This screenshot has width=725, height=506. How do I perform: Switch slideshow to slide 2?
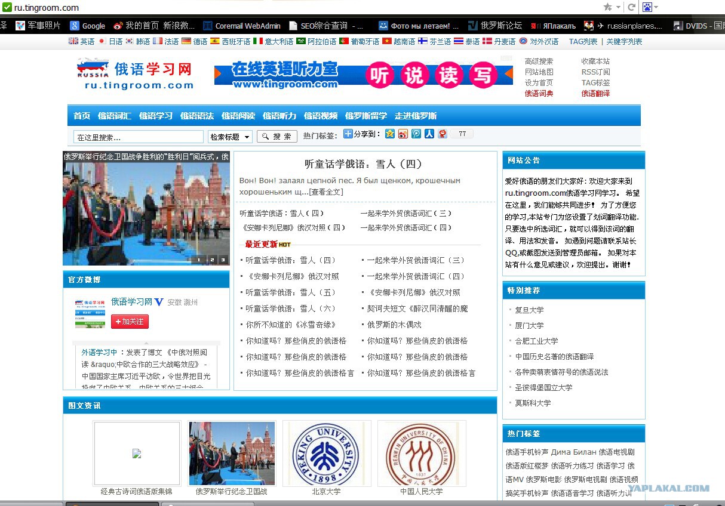[211, 260]
